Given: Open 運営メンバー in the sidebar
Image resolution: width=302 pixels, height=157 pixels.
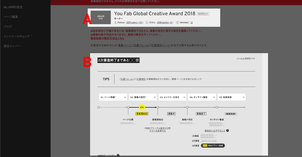Looking at the screenshot, I should (12, 46).
